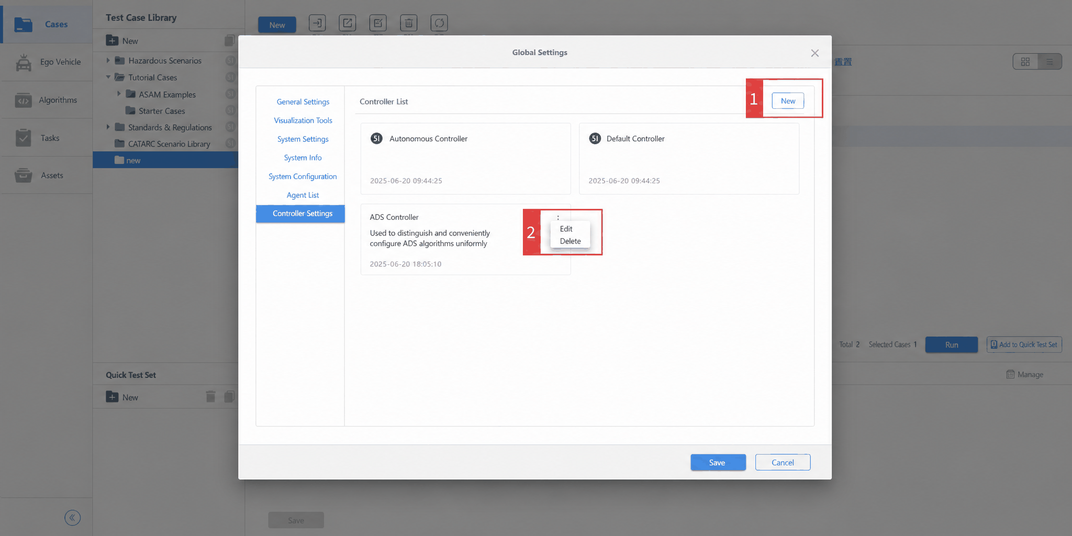Viewport: 1072px width, 536px height.
Task: Close the Global Settings dialog
Action: (x=814, y=53)
